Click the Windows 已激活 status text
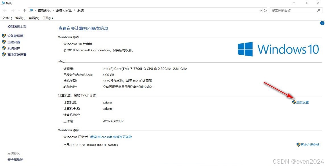Screen dimensions: 325x167 click(76, 137)
